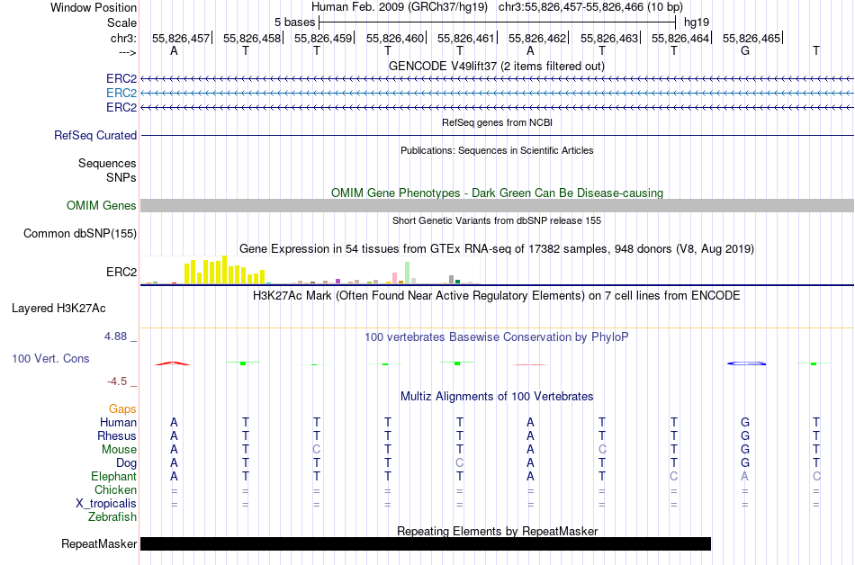Open the OMIM Gene Phenotypes track title

pyautogui.click(x=497, y=193)
